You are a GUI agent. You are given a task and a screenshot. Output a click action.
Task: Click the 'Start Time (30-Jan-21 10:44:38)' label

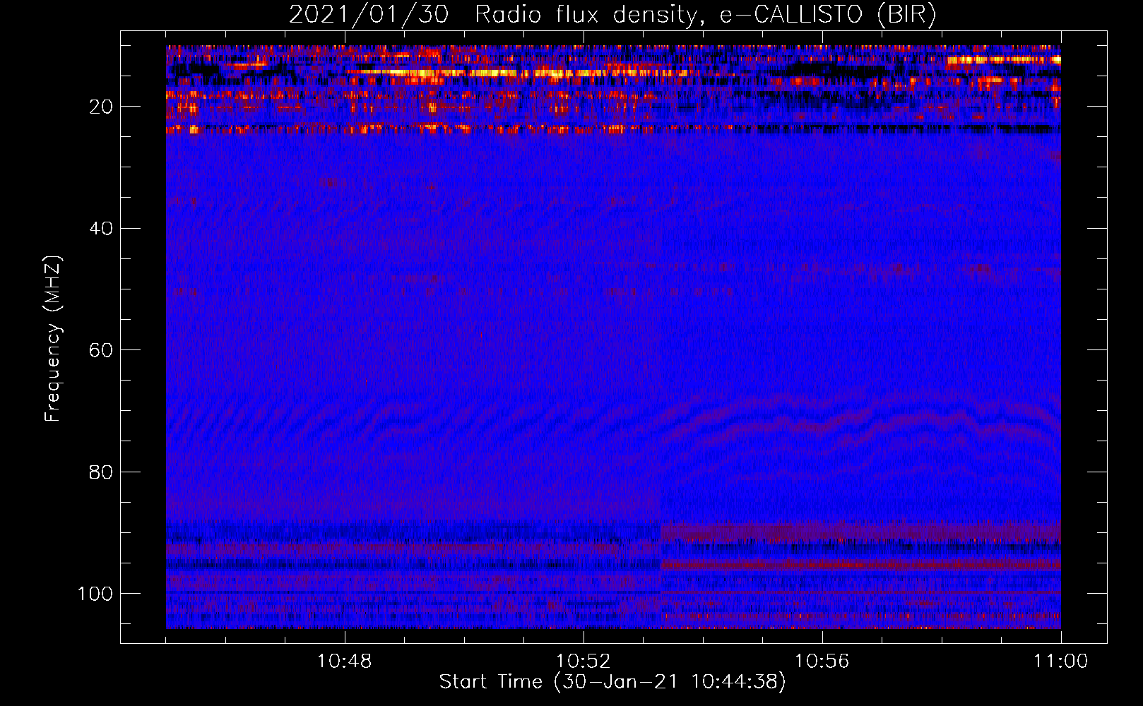coord(612,682)
